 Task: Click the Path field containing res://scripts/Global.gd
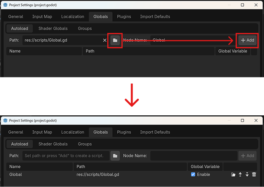(x=66, y=40)
